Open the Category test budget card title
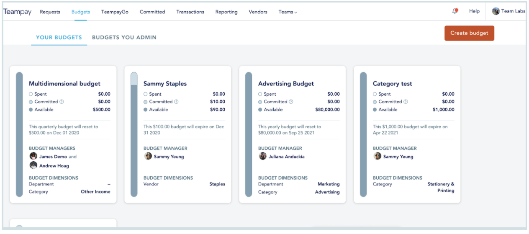 392,84
